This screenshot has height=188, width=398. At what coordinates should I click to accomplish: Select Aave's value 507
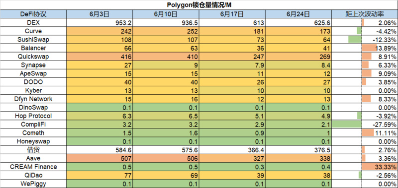[x=99, y=158]
